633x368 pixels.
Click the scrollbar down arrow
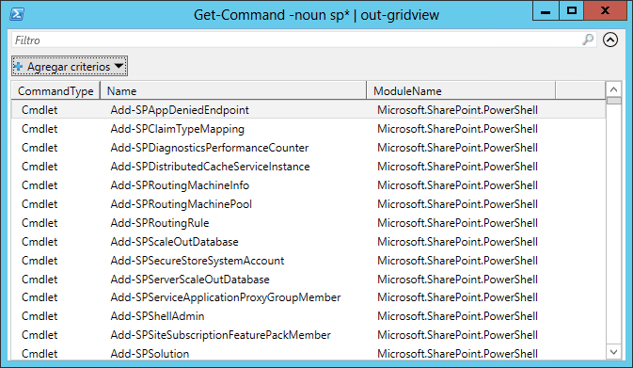pyautogui.click(x=613, y=352)
